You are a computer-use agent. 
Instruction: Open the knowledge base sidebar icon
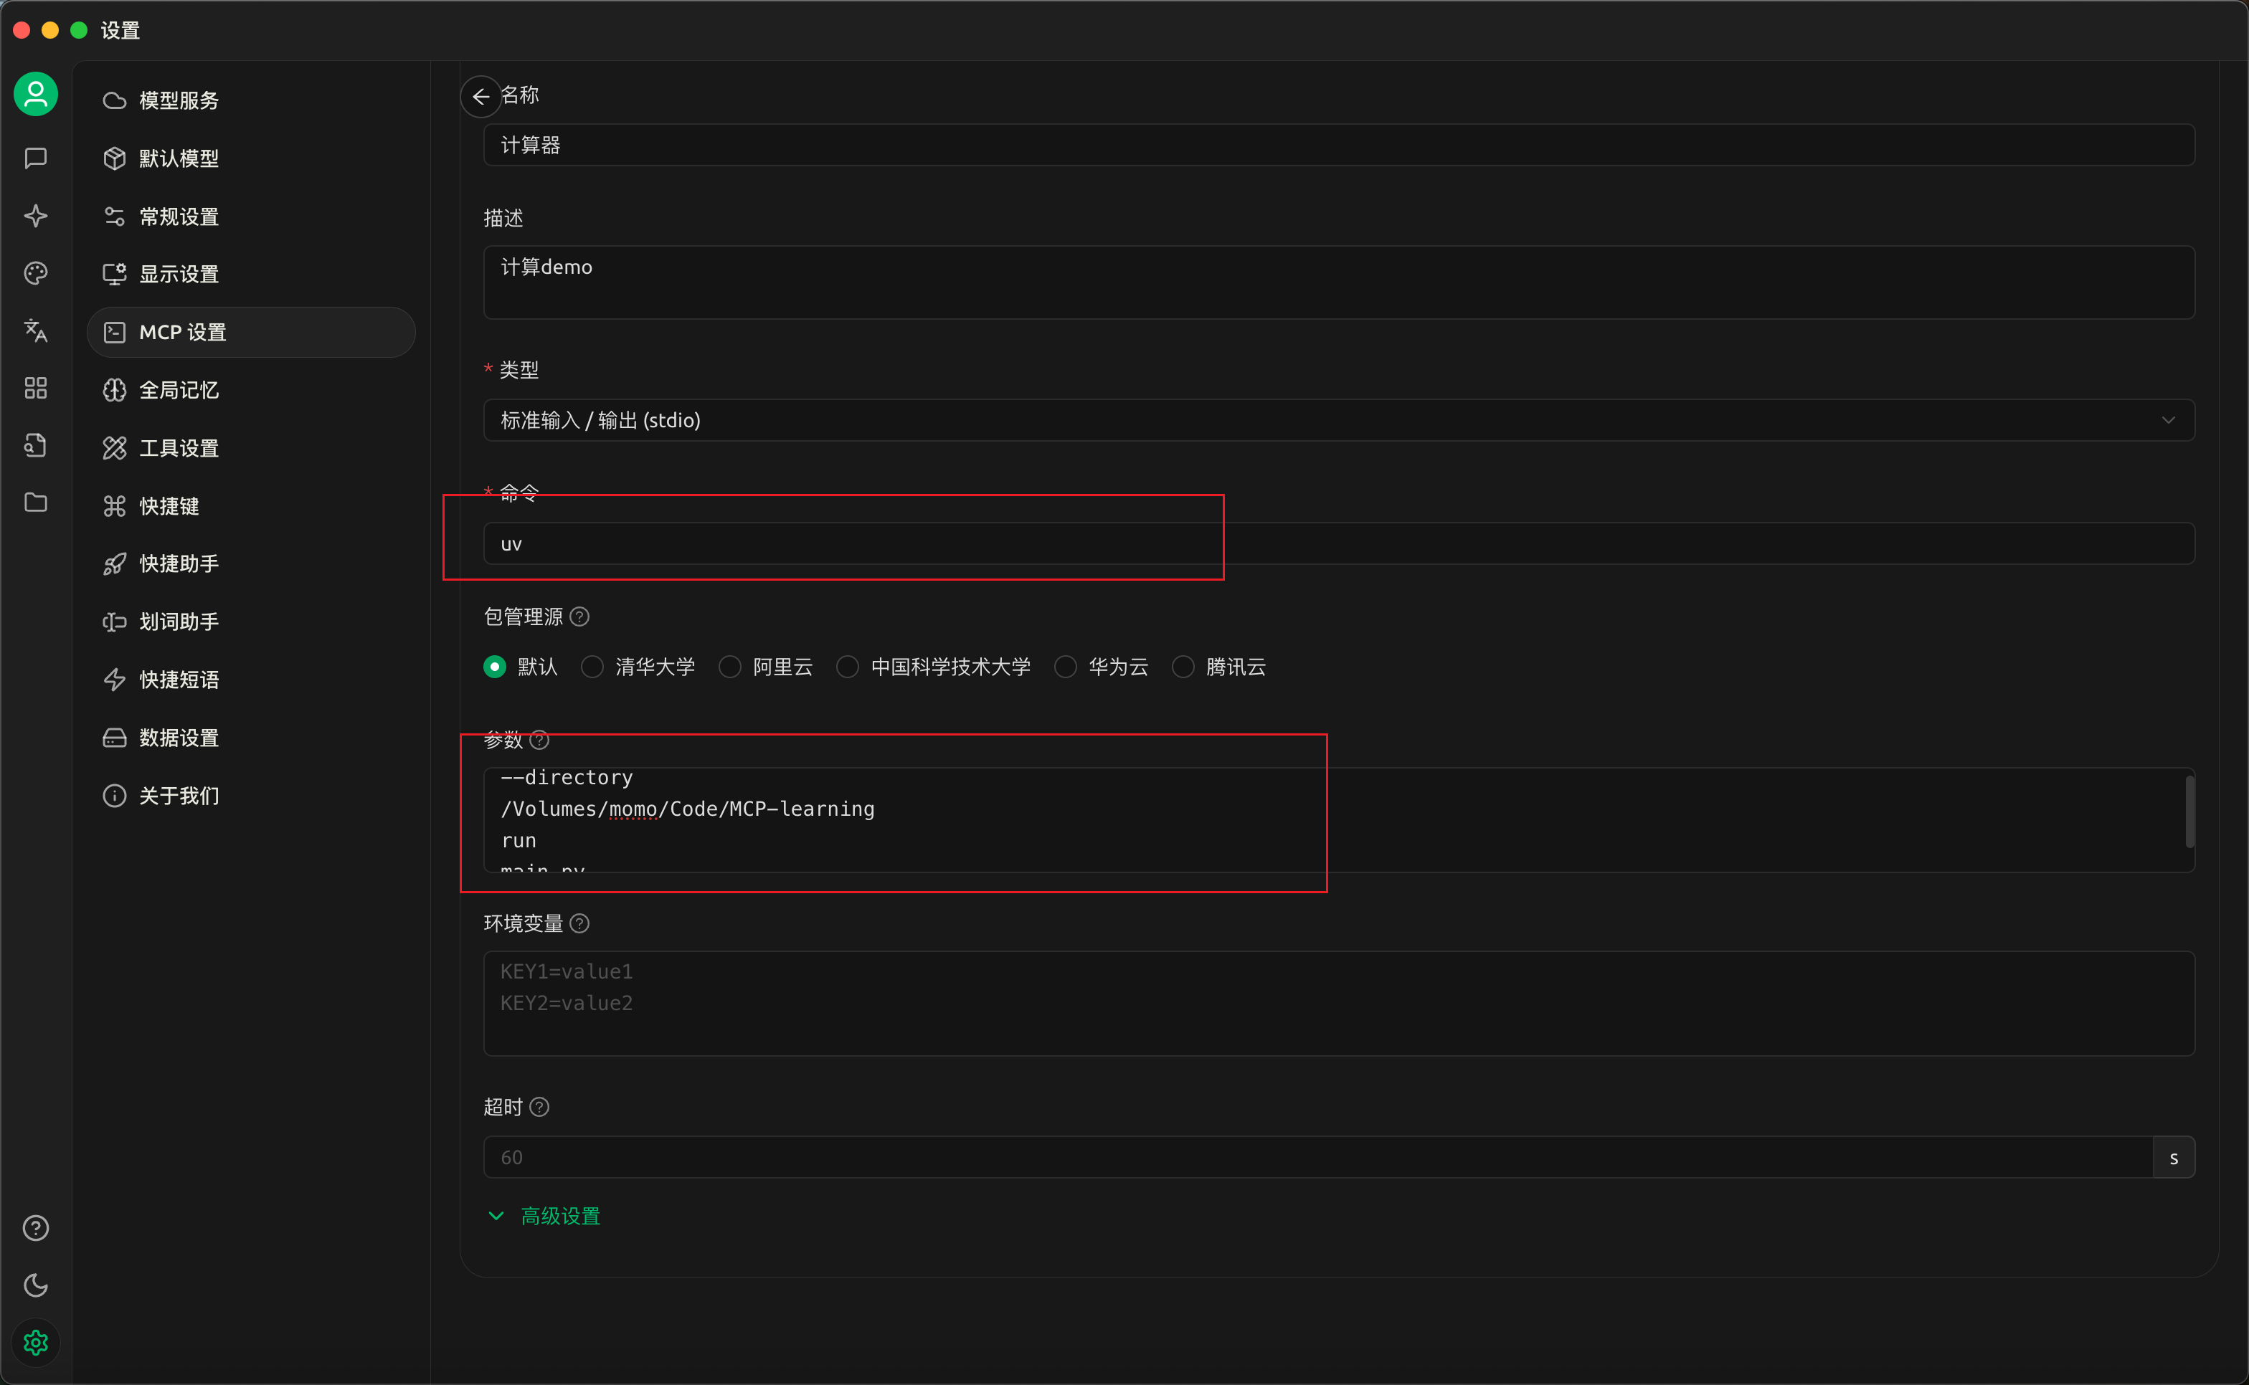(x=36, y=445)
